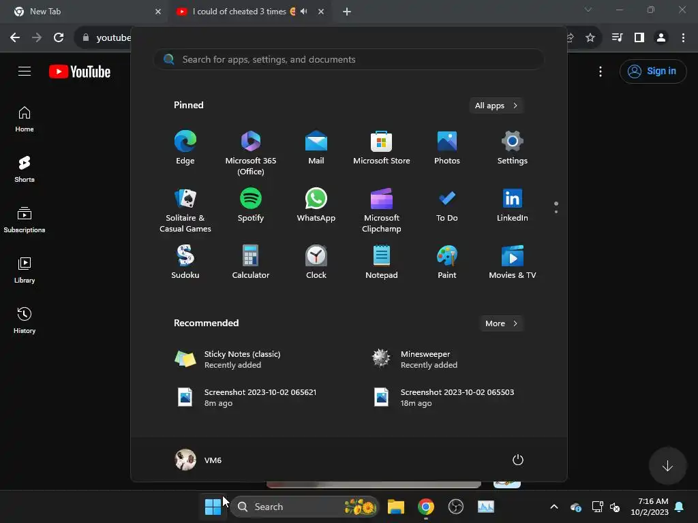Open Chrome media controls
The height and width of the screenshot is (523, 698).
617,38
